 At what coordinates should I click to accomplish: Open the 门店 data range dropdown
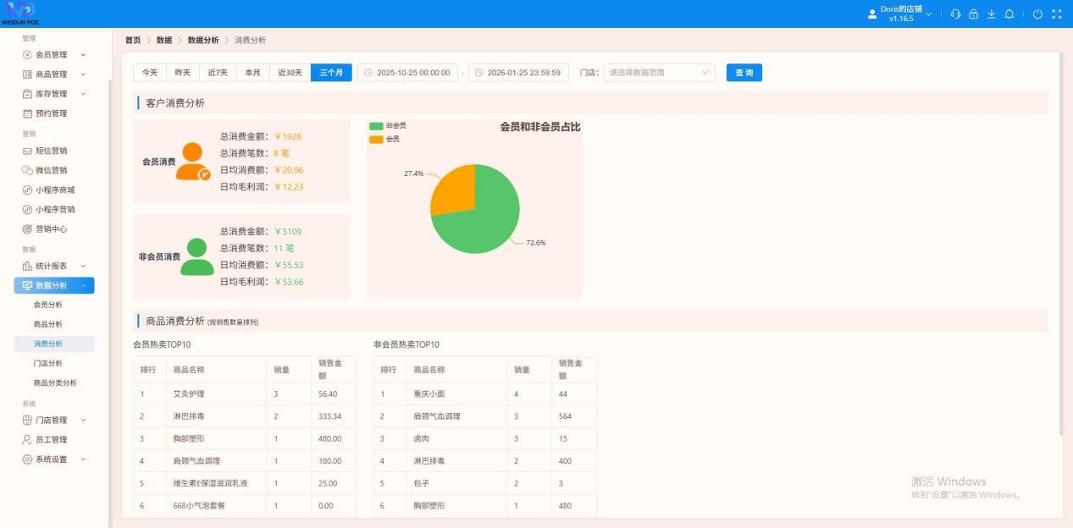(x=658, y=73)
